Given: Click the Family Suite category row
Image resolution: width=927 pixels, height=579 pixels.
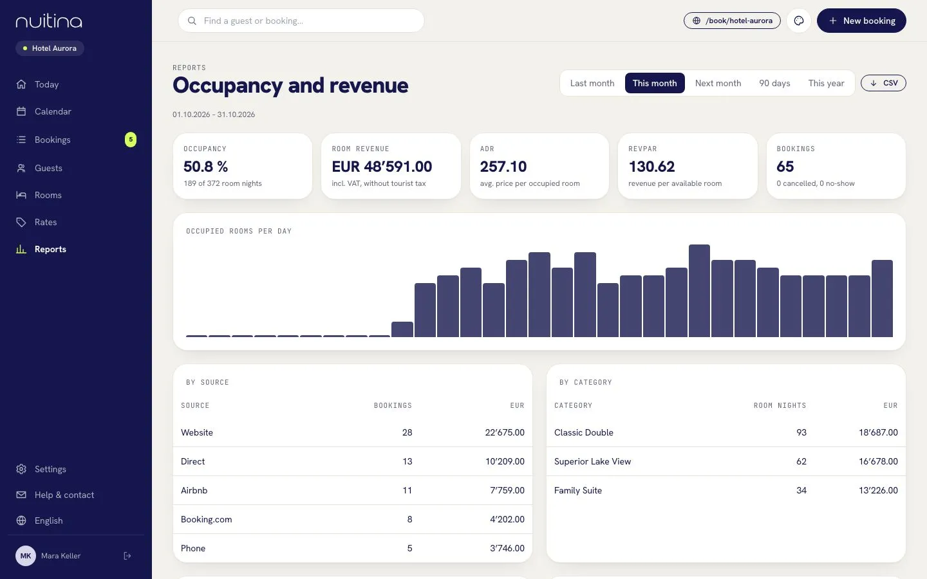Looking at the screenshot, I should coord(726,490).
